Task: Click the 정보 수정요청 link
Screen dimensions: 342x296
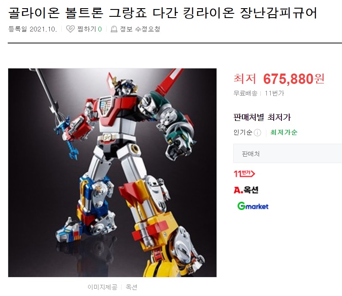Action: click(x=140, y=29)
